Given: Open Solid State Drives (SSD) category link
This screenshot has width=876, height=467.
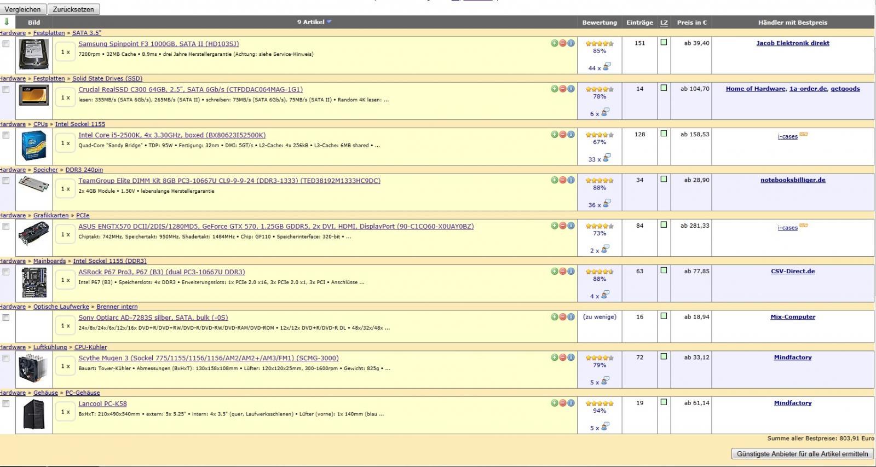Looking at the screenshot, I should click(x=107, y=79).
